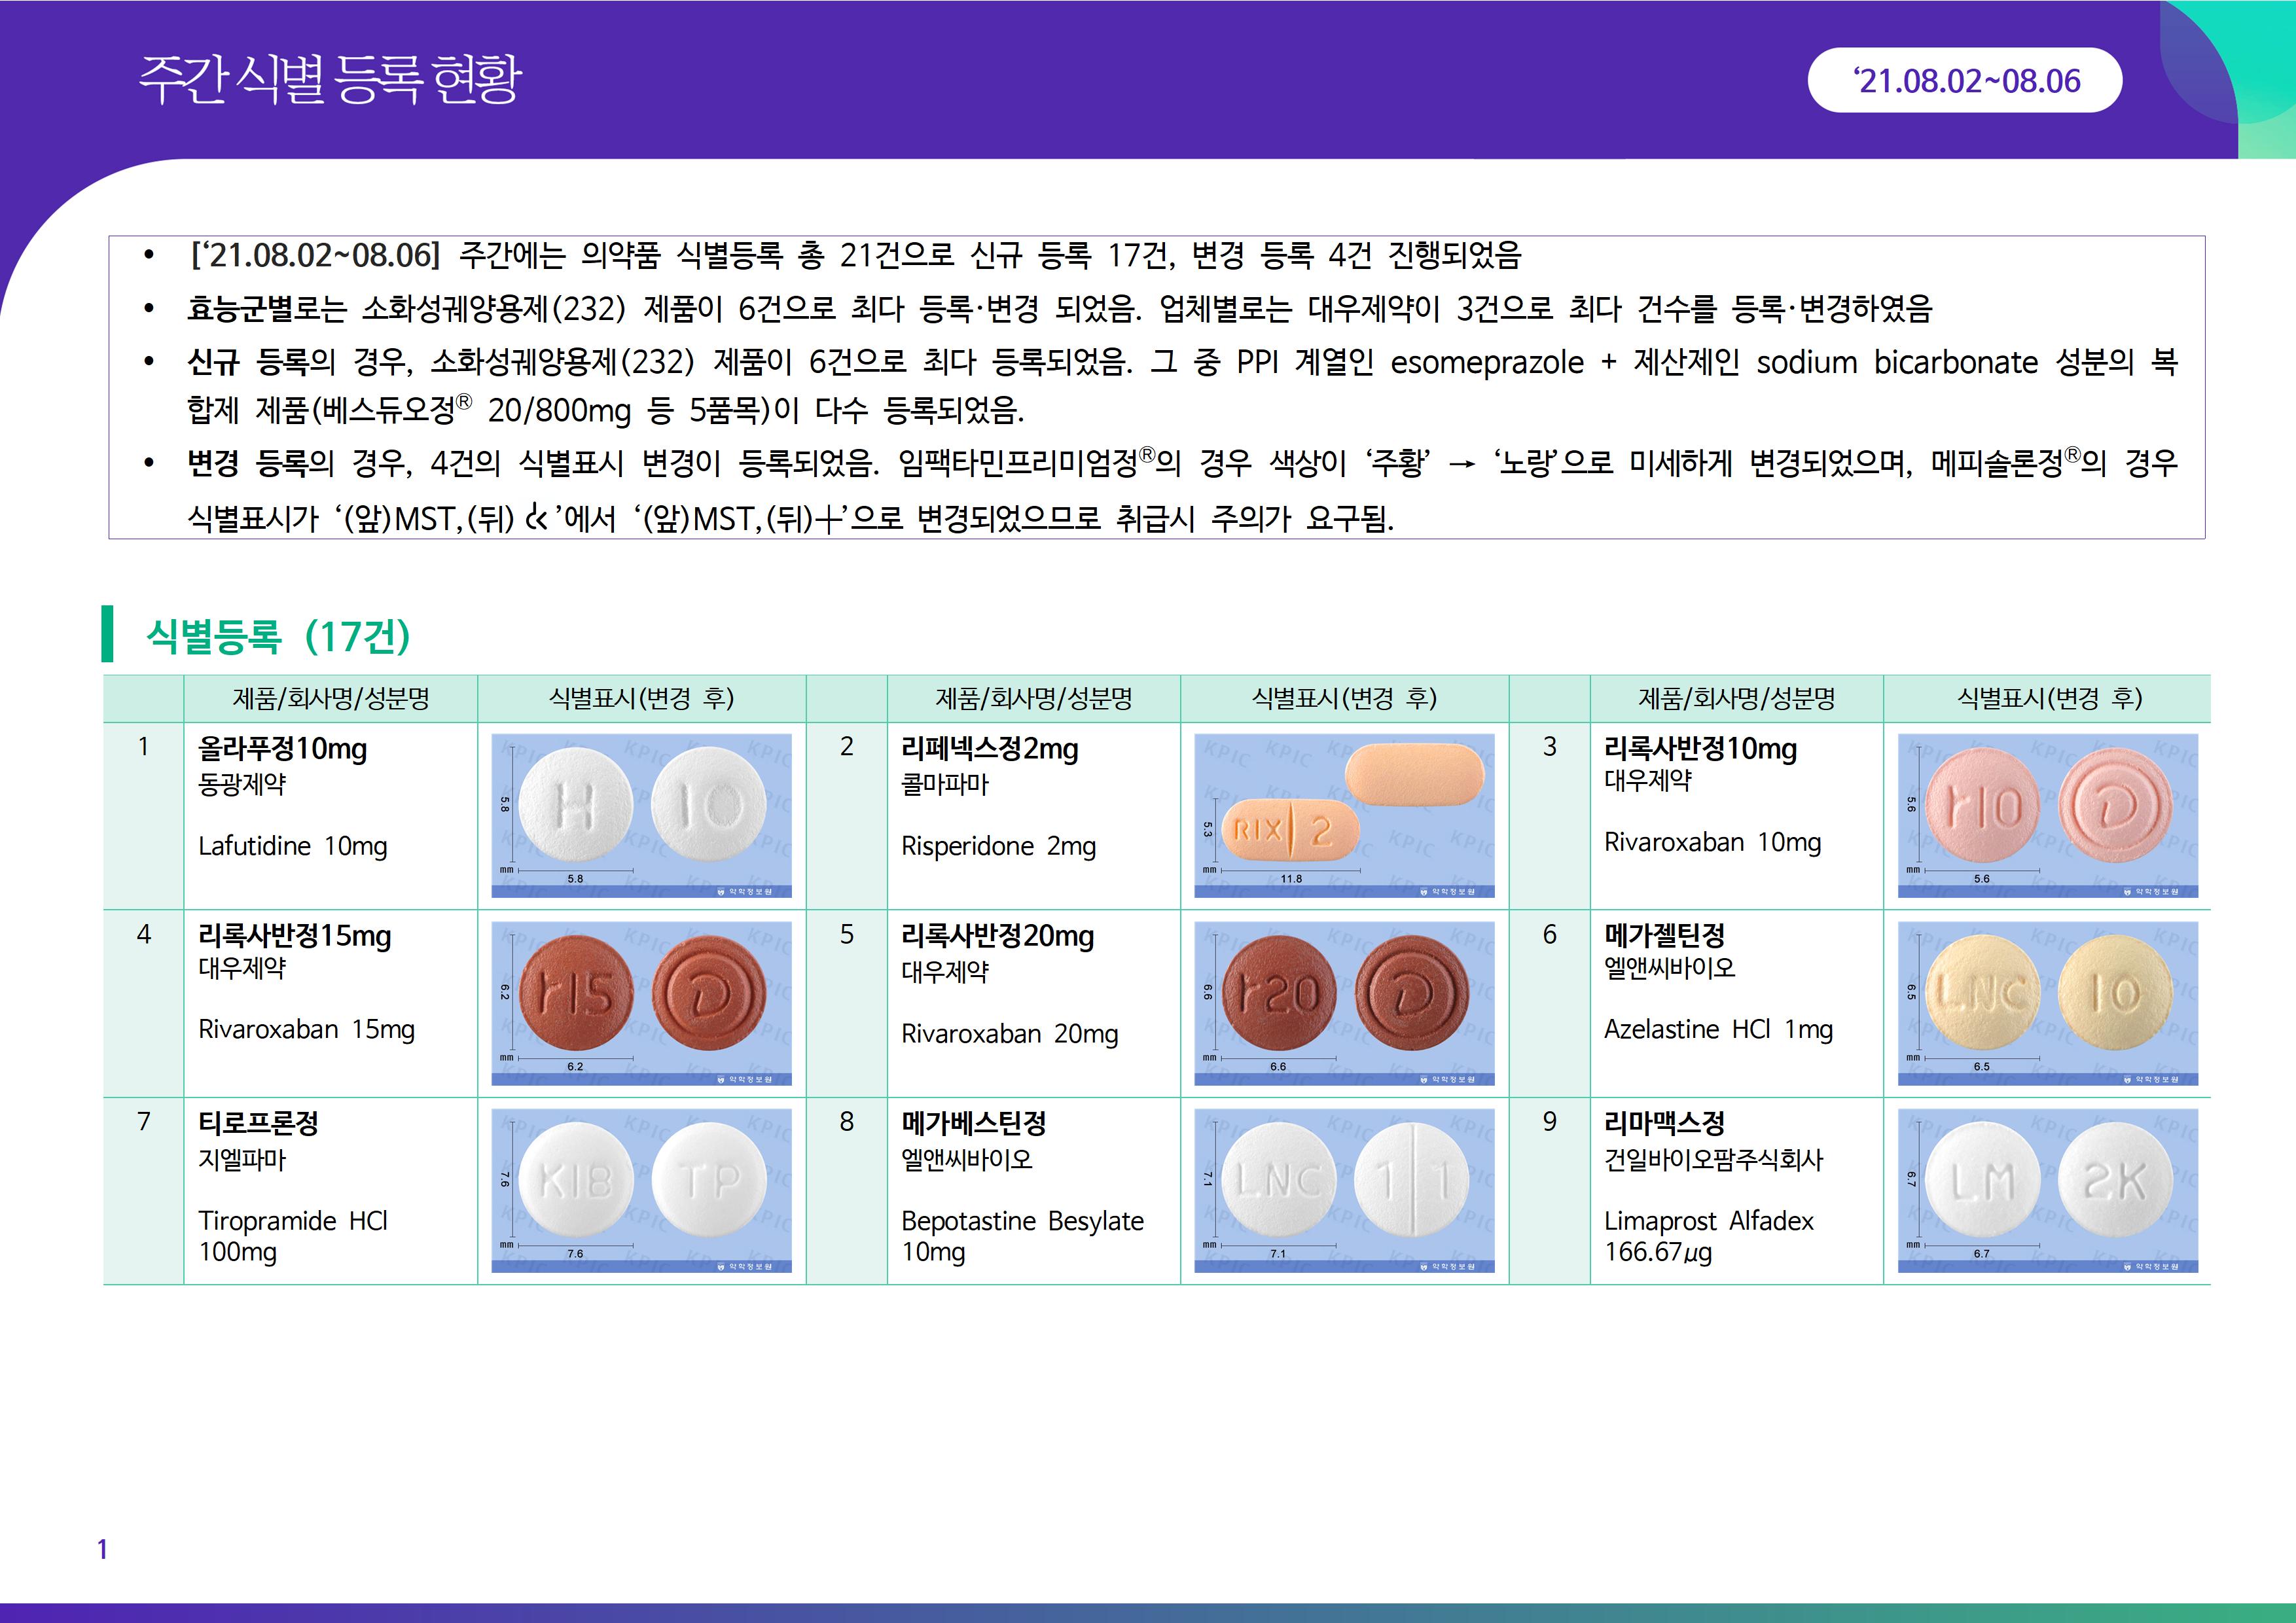Click the page number 1 at bottom

[102, 1549]
